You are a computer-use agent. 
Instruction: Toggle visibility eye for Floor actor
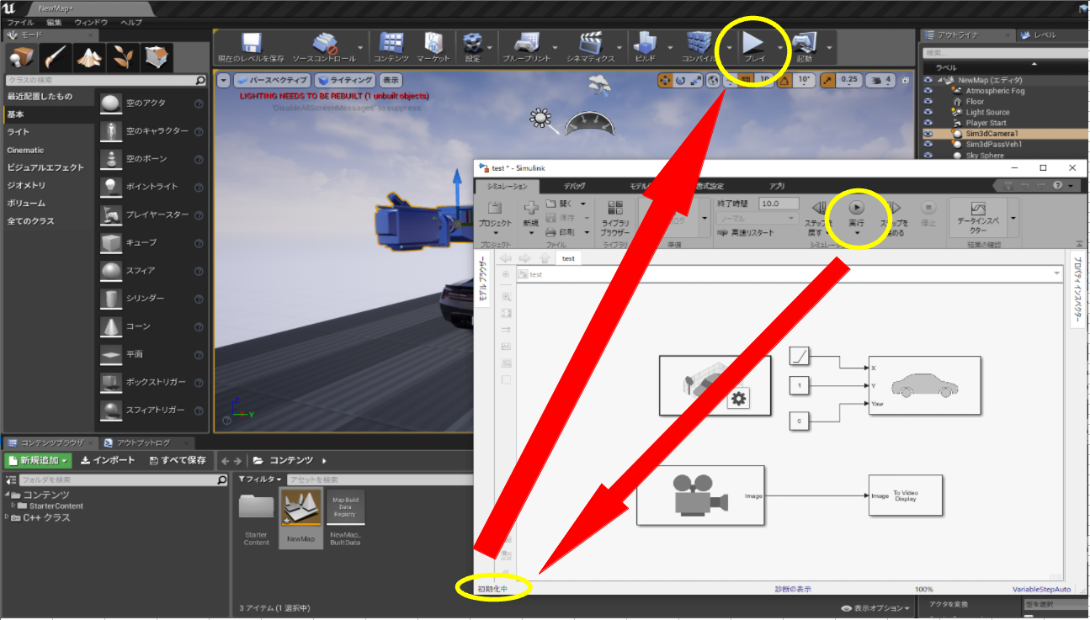pyautogui.click(x=928, y=101)
